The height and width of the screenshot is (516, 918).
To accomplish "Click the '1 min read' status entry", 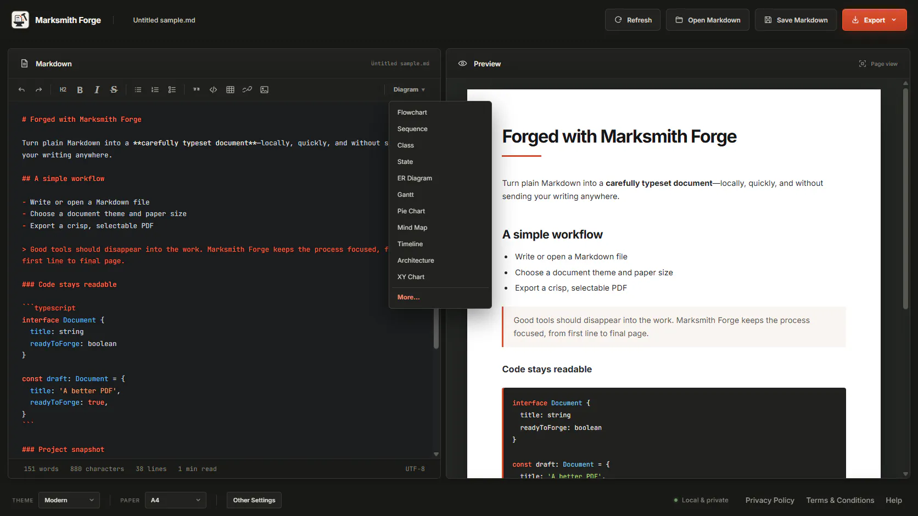I will (x=197, y=469).
